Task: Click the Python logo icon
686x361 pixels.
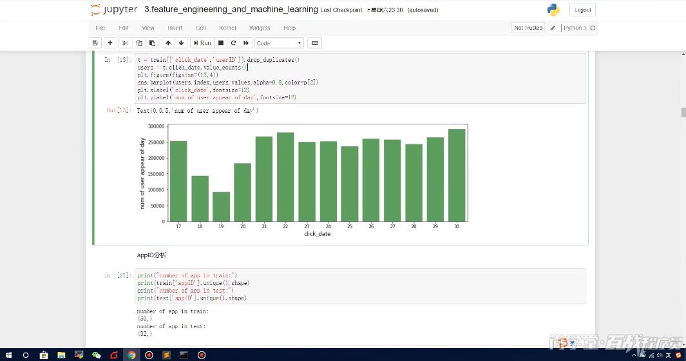Action: point(553,10)
